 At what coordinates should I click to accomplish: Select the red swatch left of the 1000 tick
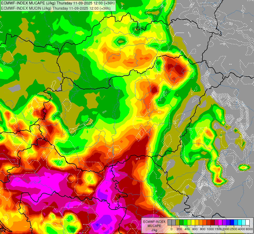tap(209, 222)
